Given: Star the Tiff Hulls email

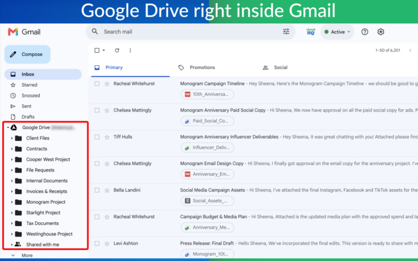Looking at the screenshot, I should 107,137.
